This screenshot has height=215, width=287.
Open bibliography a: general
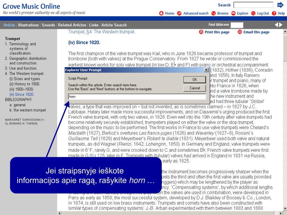[17, 105]
